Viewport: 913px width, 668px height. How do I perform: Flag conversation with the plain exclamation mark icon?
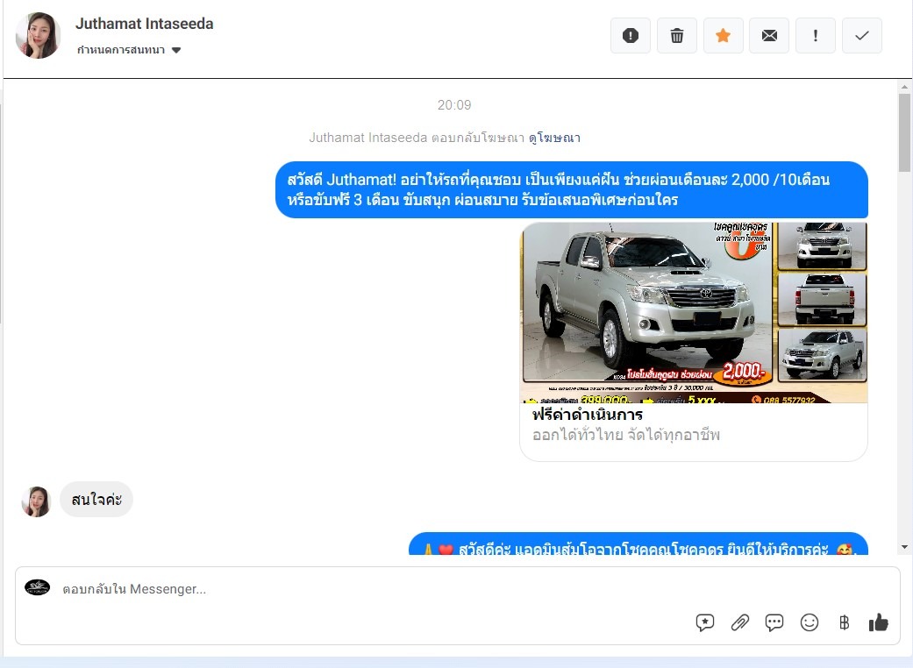(x=816, y=36)
